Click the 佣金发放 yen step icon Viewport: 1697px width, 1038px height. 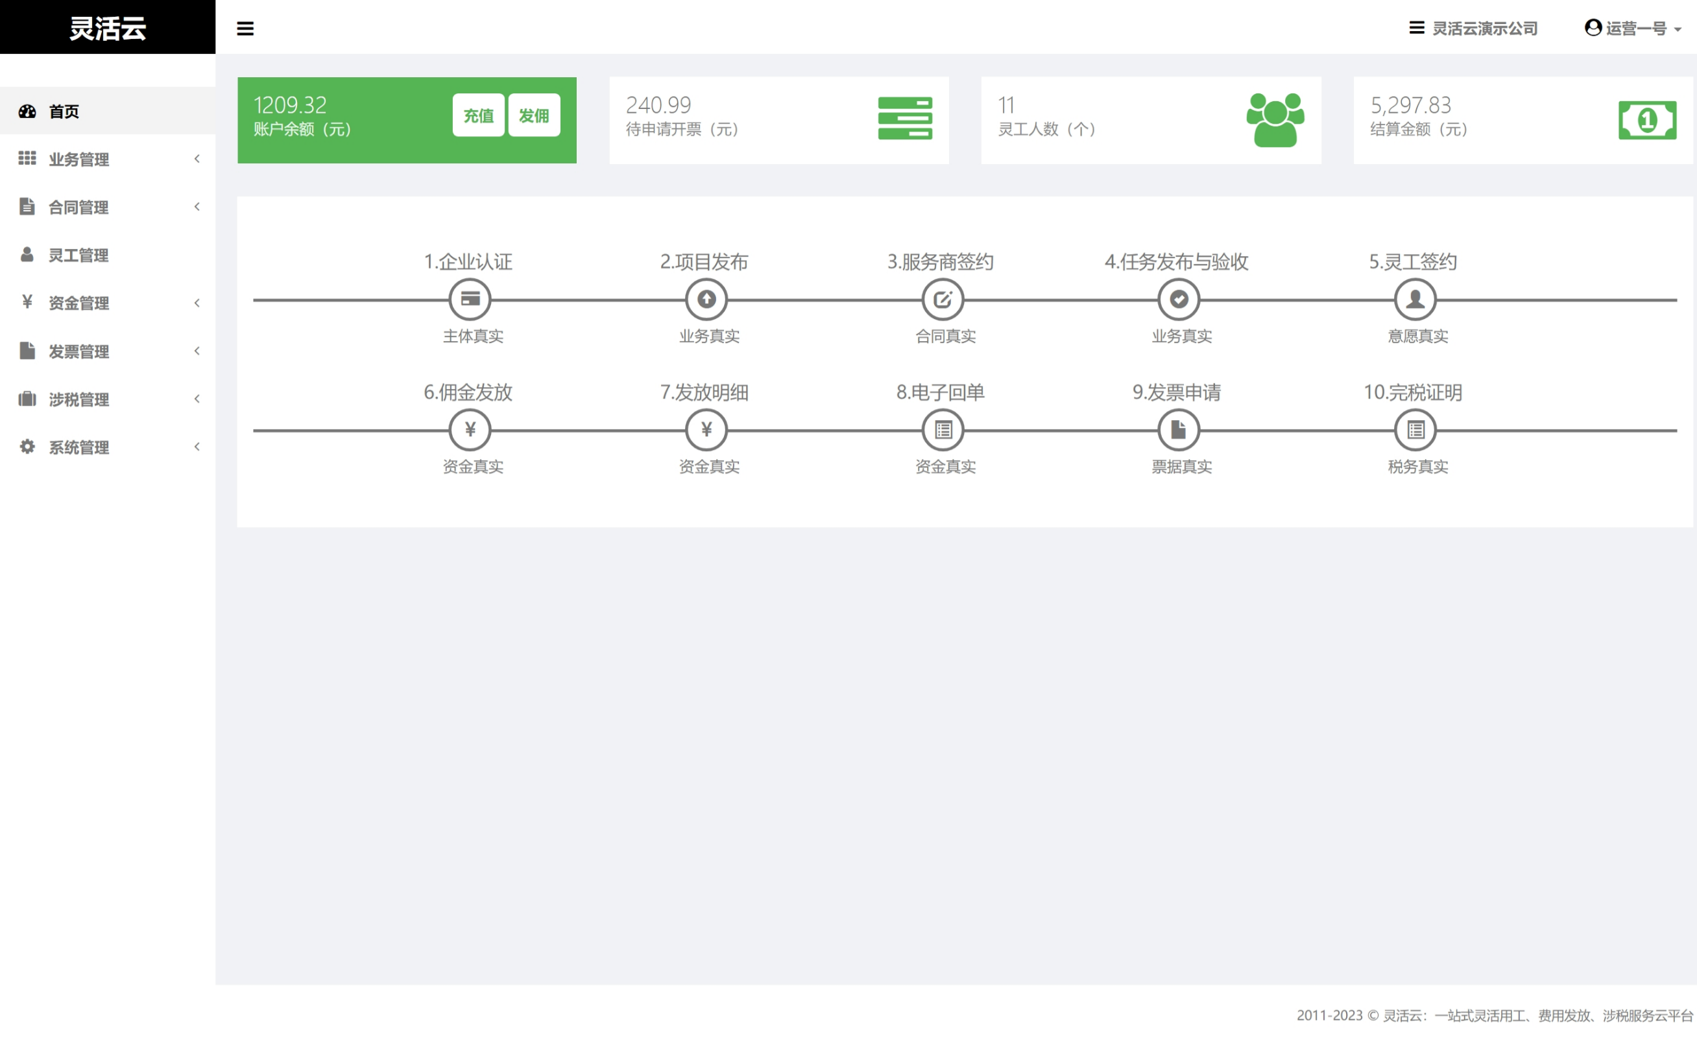(470, 431)
